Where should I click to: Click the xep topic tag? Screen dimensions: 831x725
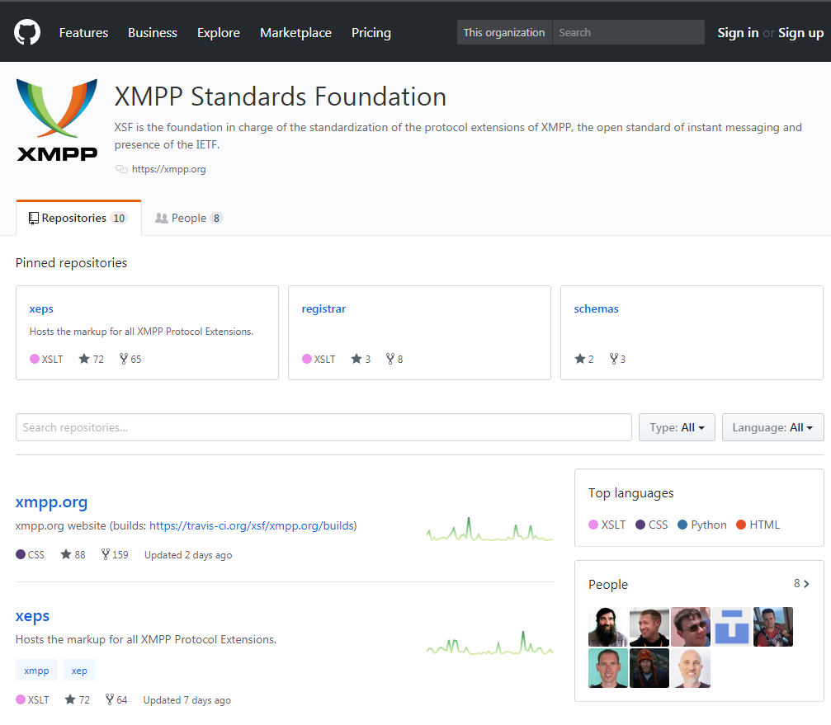79,671
